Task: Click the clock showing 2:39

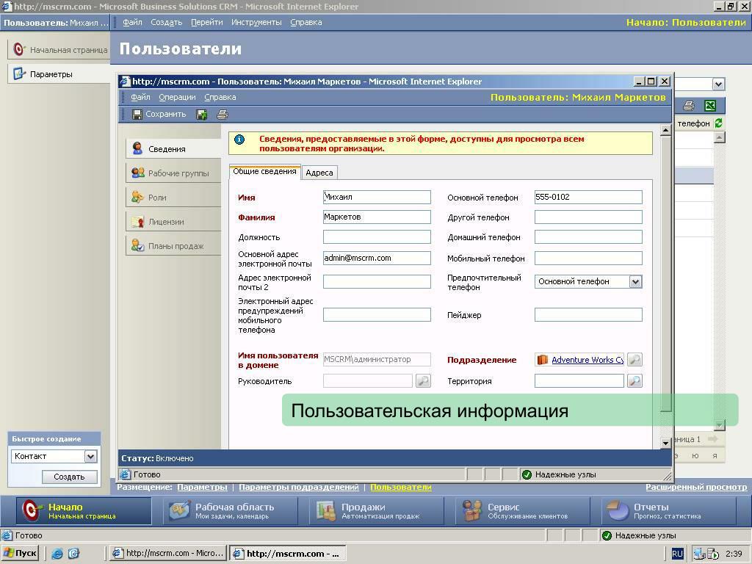Action: point(734,554)
